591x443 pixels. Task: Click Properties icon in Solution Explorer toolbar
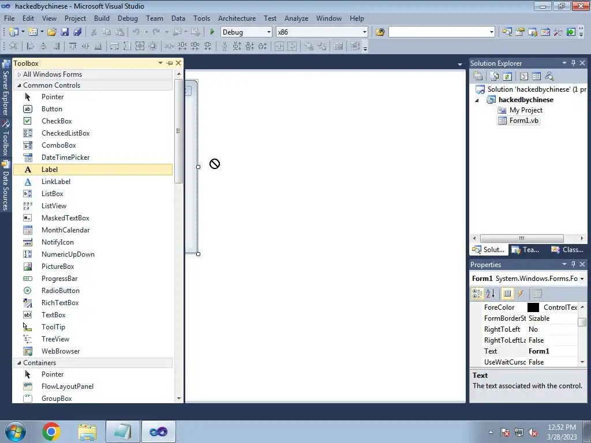[x=478, y=77]
